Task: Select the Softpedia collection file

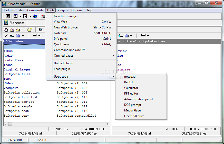Action: click(x=22, y=92)
